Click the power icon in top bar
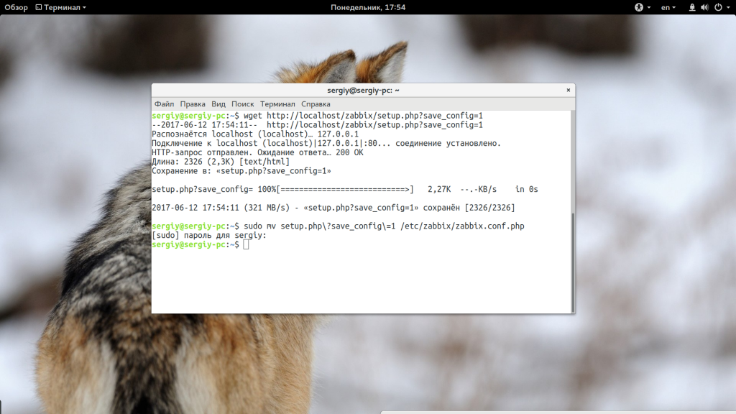This screenshot has height=414, width=736. click(717, 7)
